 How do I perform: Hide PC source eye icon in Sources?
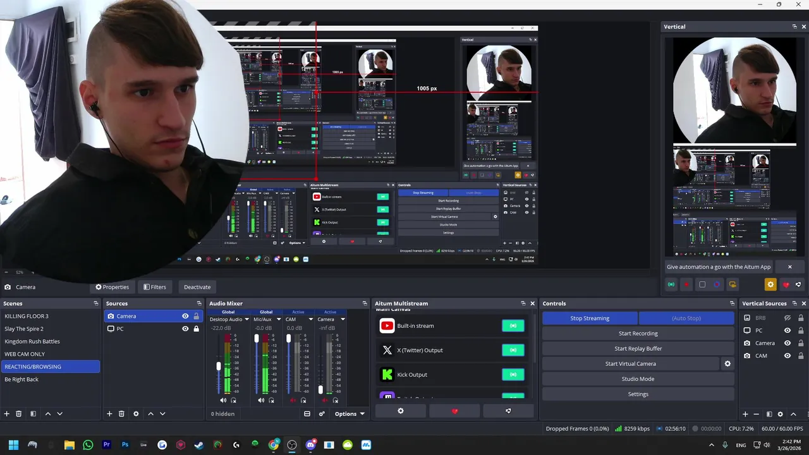pos(185,329)
